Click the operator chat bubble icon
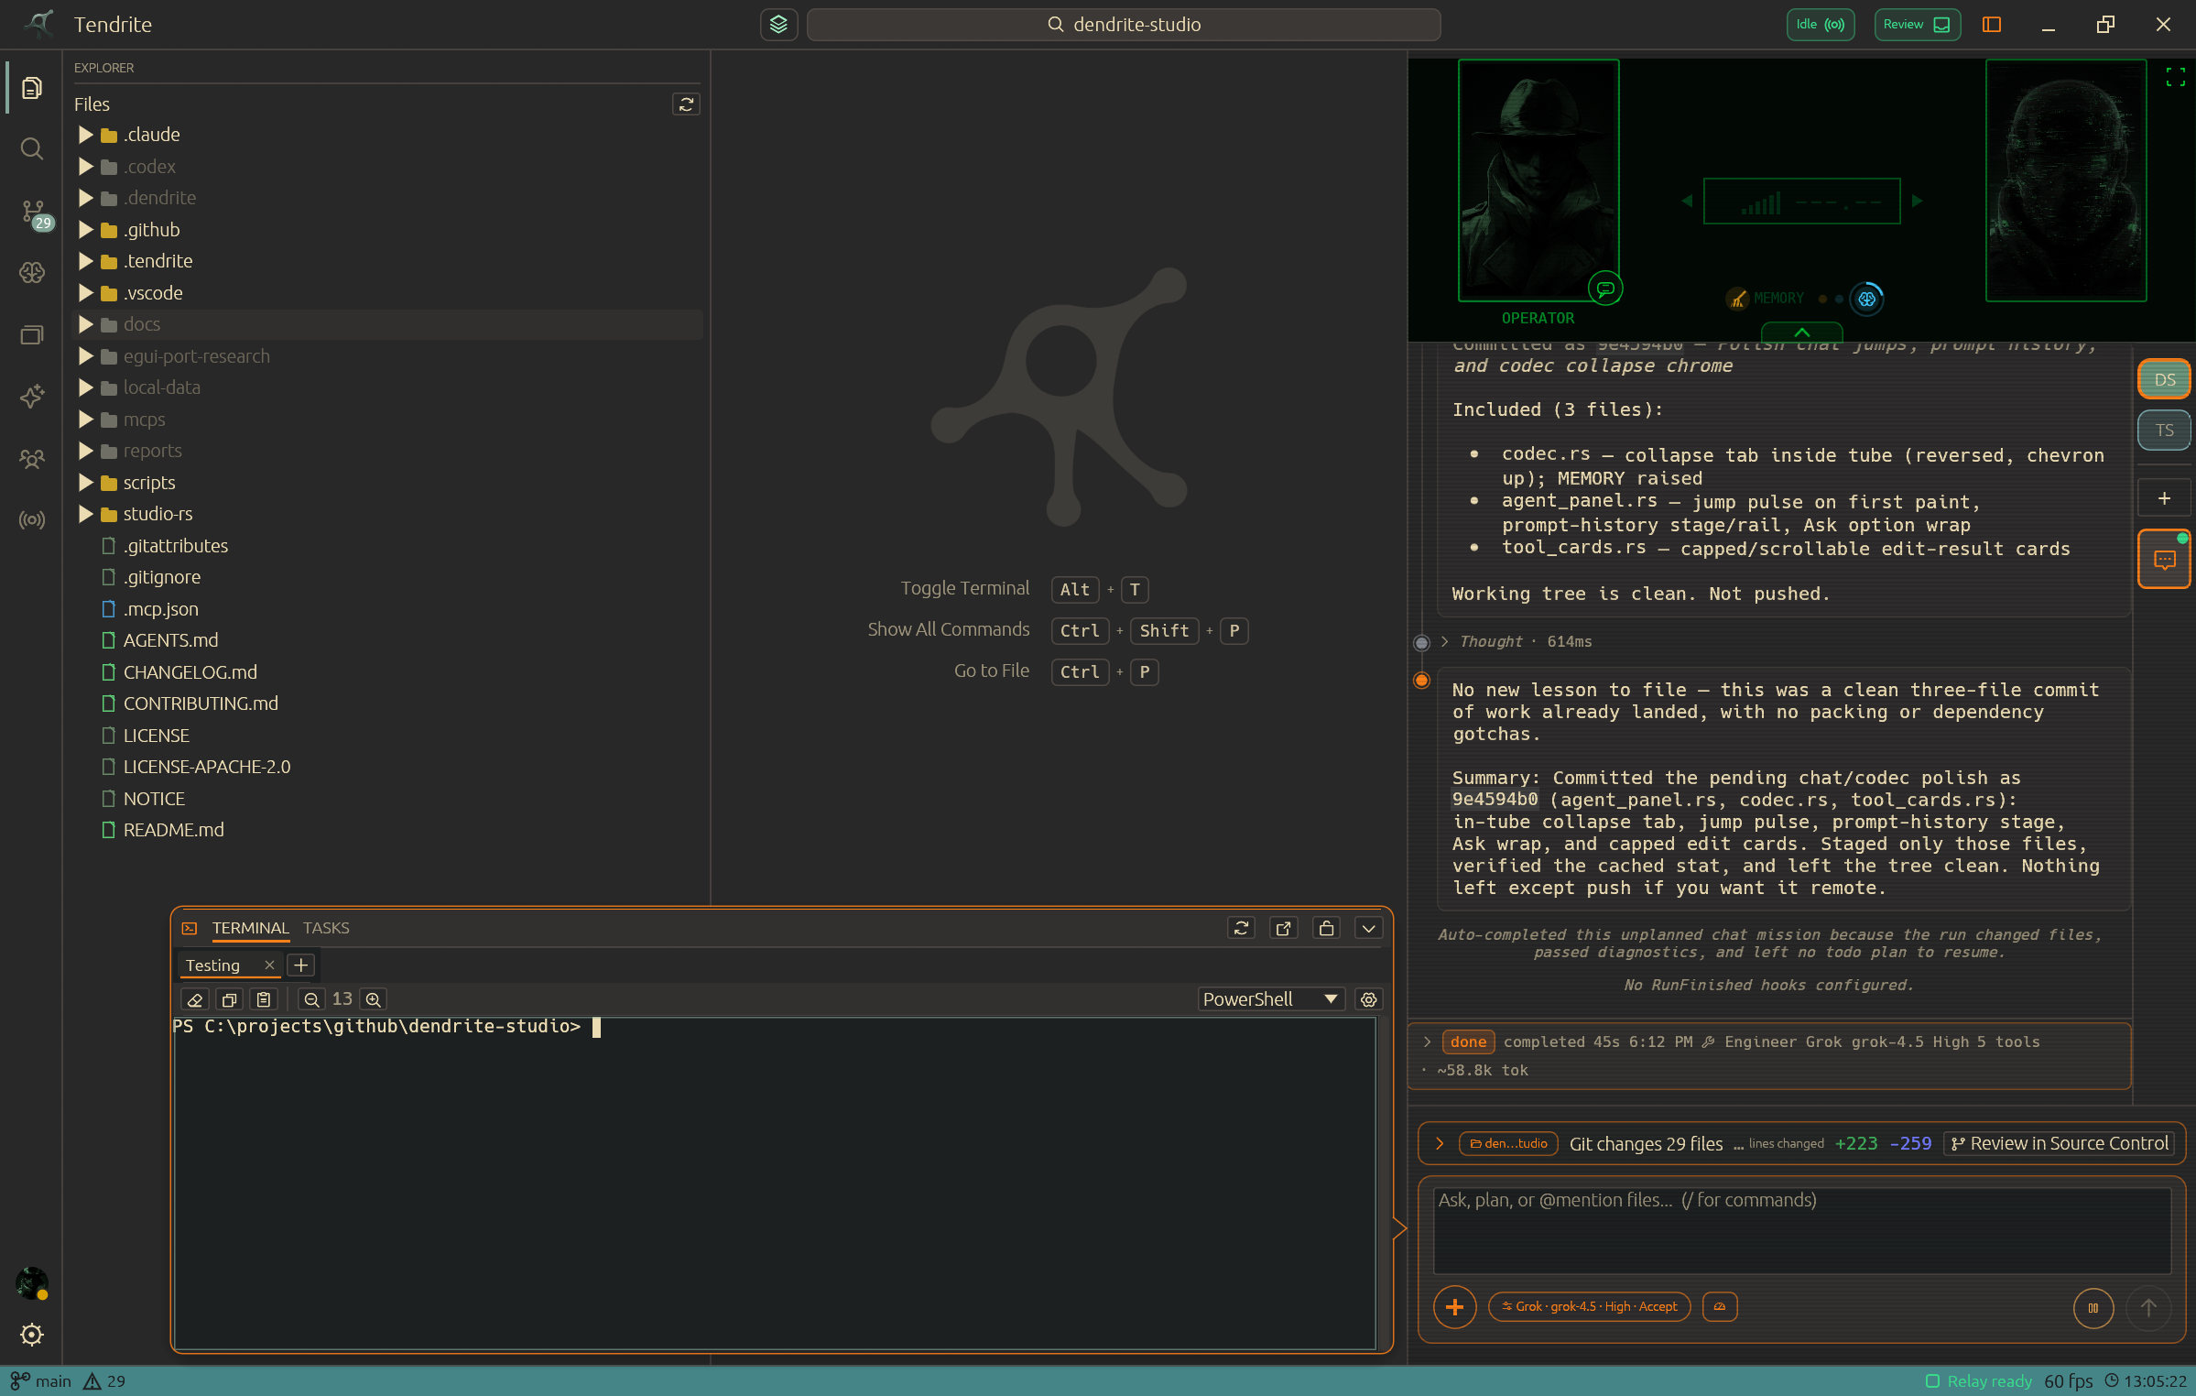Viewport: 2196px width, 1396px height. pyautogui.click(x=1605, y=289)
